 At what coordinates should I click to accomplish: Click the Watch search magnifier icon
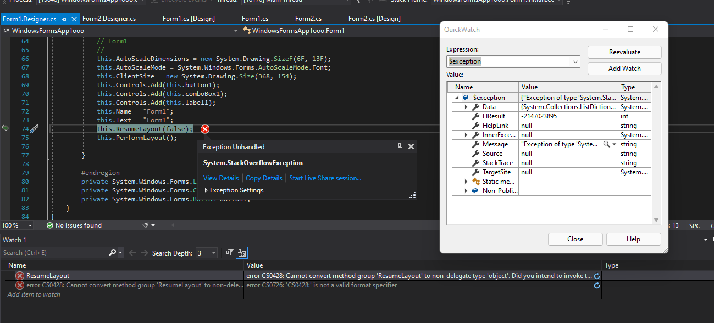[x=113, y=253]
